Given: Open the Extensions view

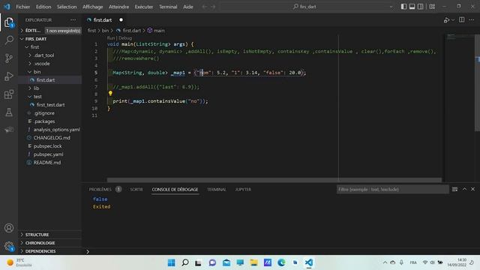Looking at the screenshot, I should [x=9, y=94].
